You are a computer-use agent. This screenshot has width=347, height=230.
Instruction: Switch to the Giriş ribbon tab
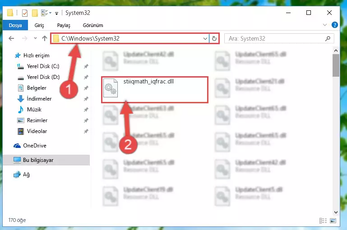(x=39, y=25)
